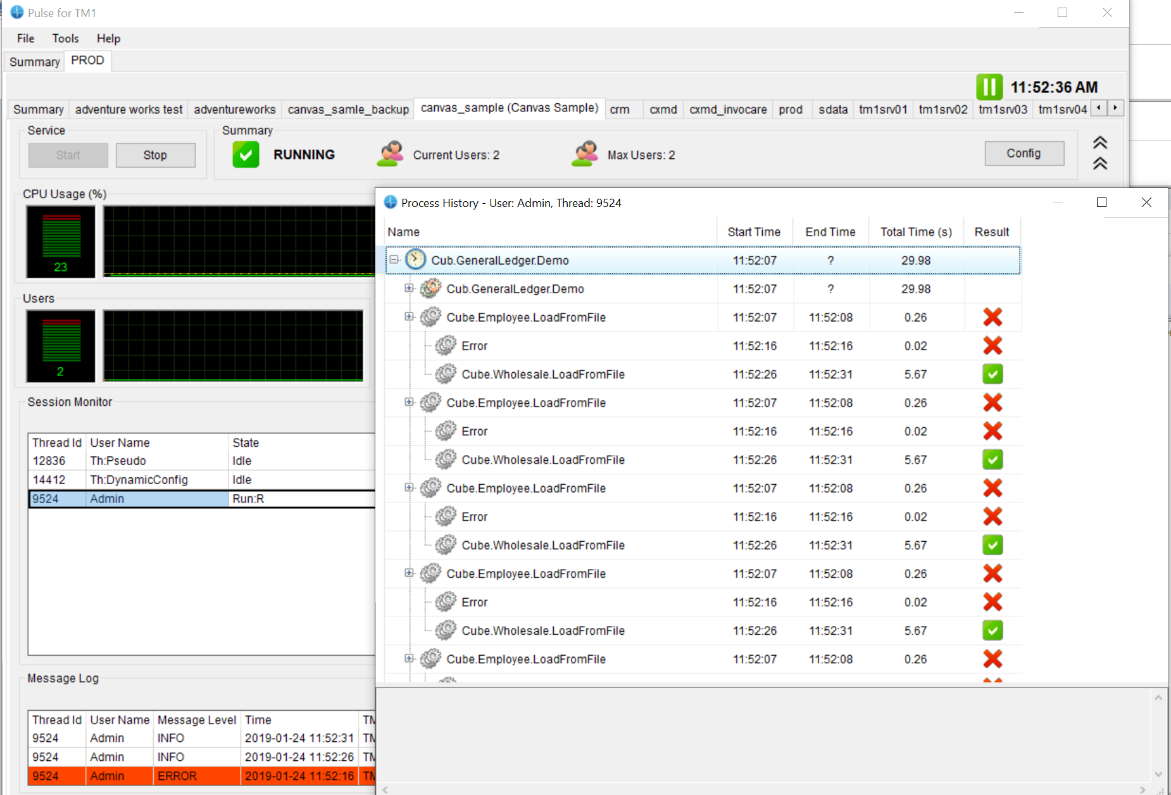Click the green checkmark result for Cube.Wholesale.LoadFromFile

(992, 374)
